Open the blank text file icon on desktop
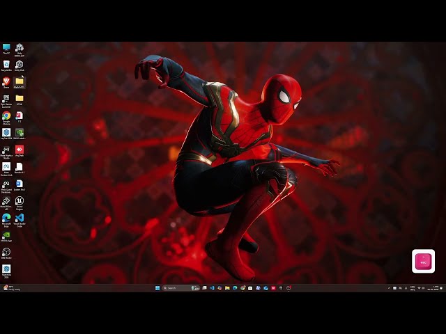This screenshot has width=446, height=334. 20,168
